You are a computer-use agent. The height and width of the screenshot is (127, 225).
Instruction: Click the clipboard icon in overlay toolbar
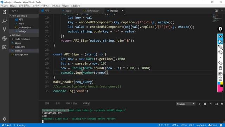(x=220, y=79)
